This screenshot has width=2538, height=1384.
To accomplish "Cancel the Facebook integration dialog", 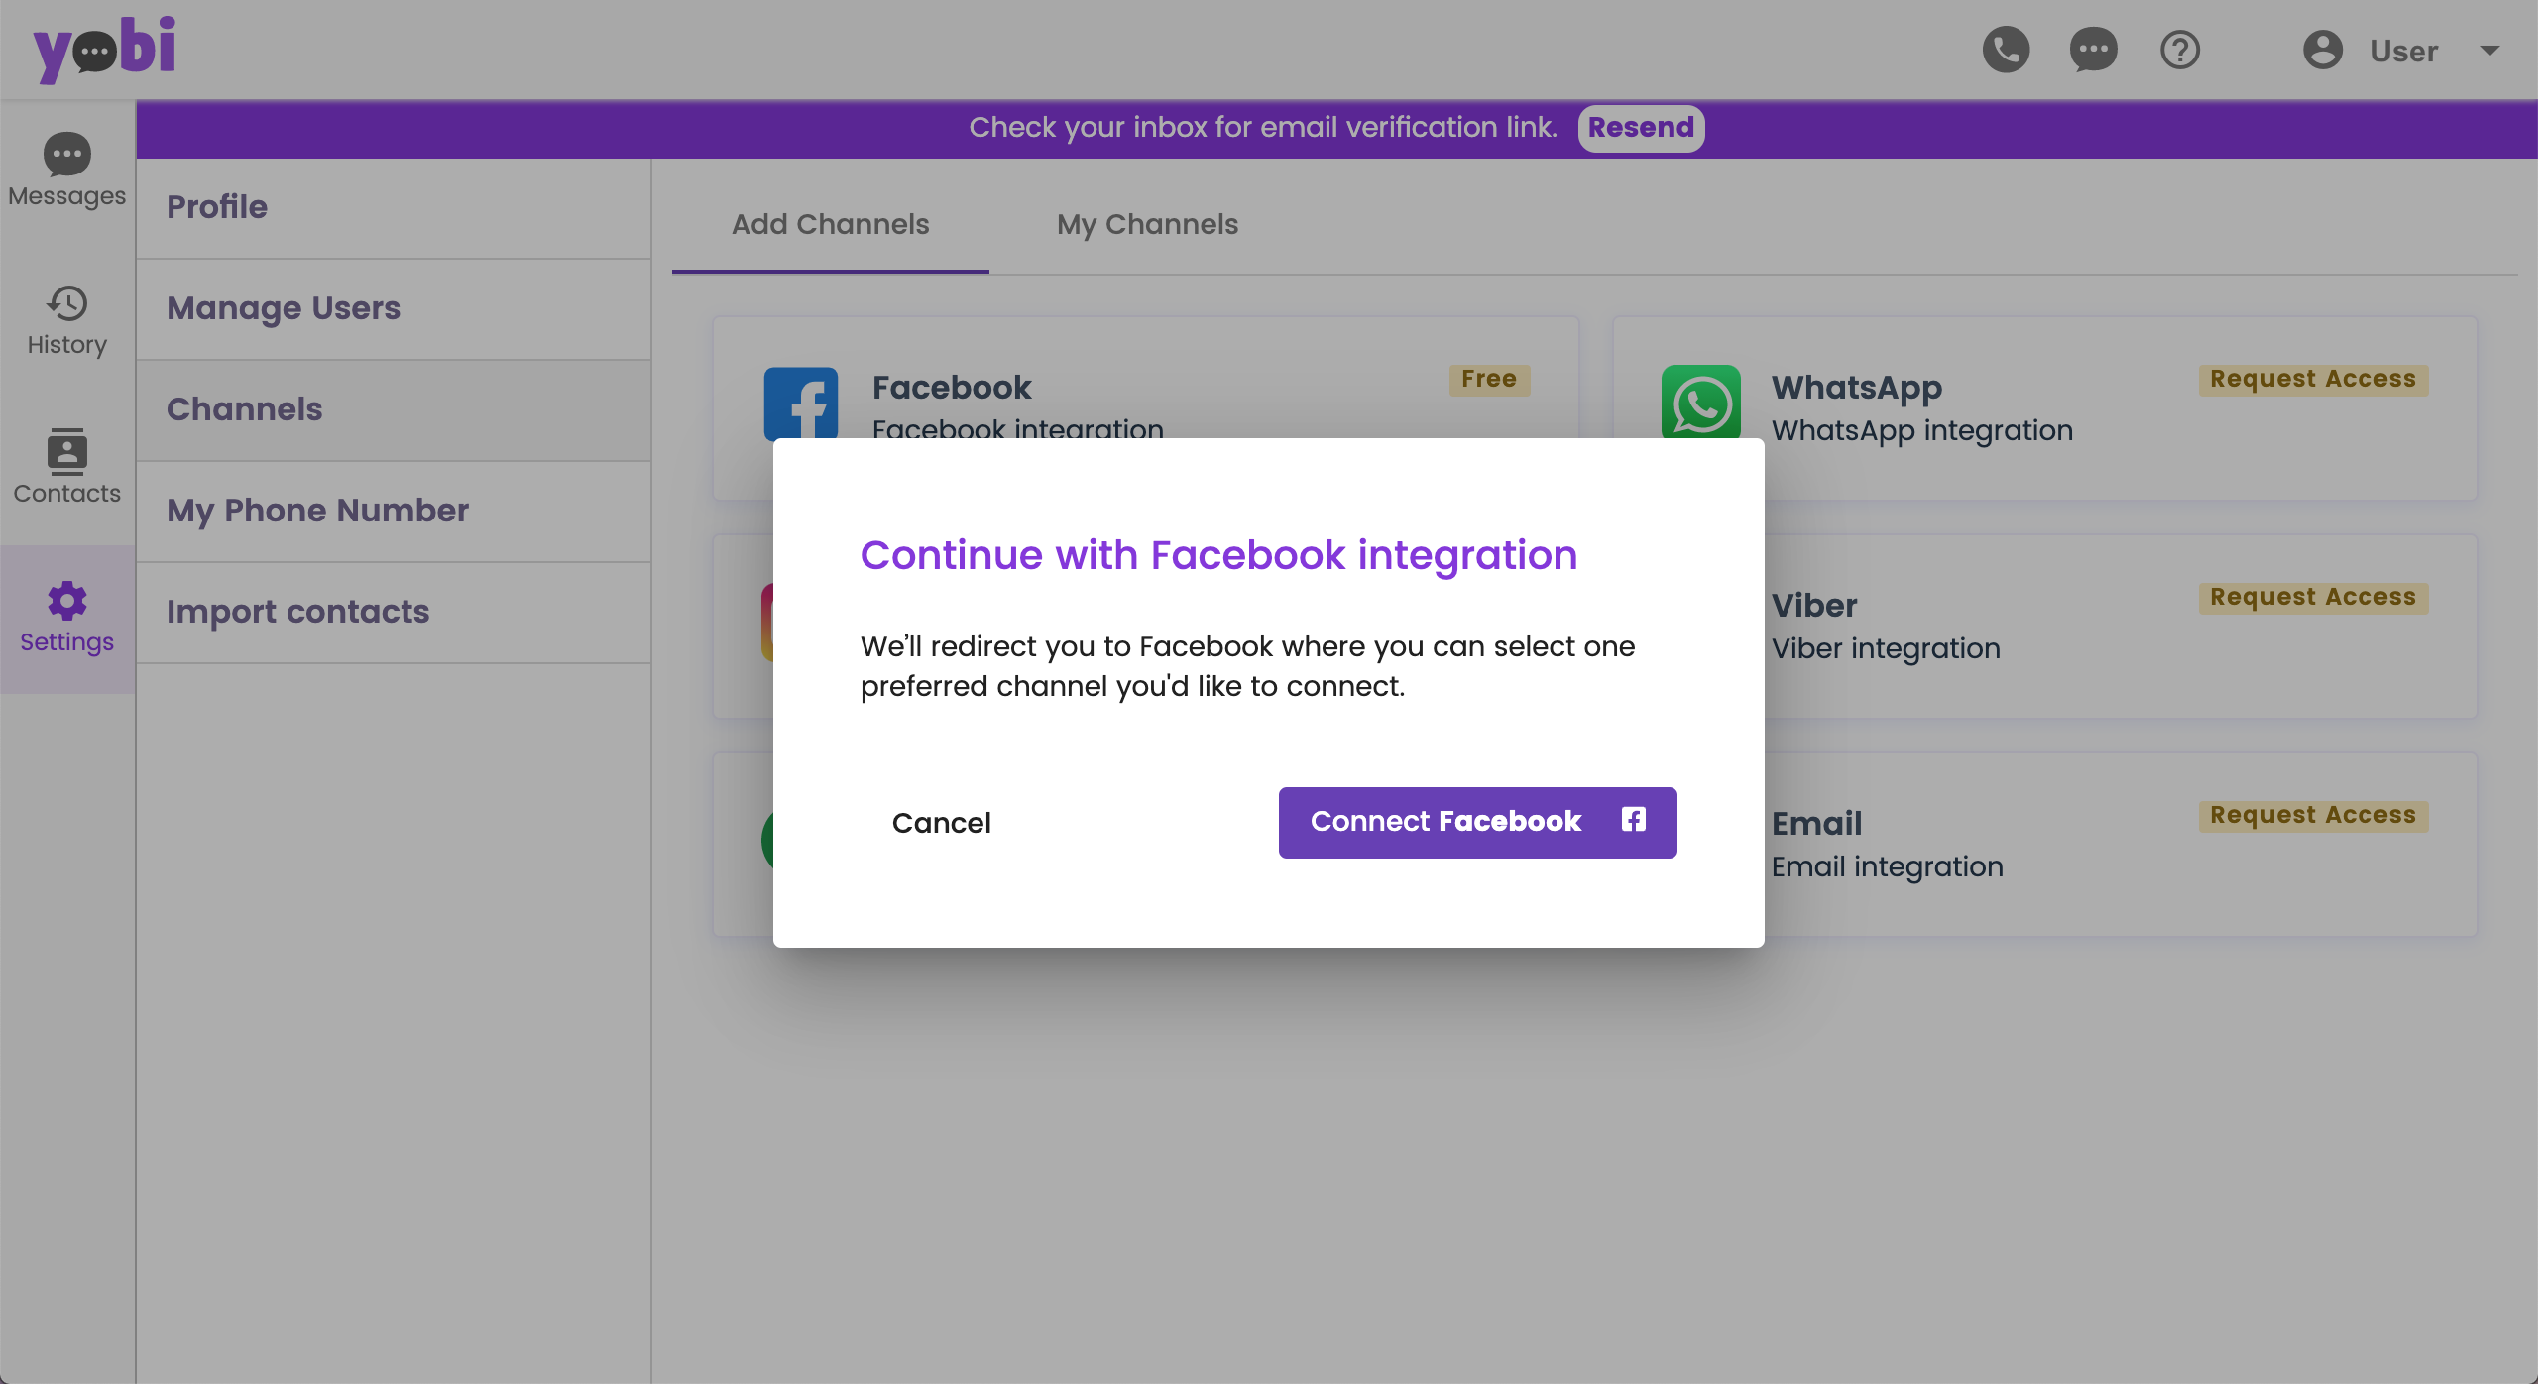I will pyautogui.click(x=941, y=823).
